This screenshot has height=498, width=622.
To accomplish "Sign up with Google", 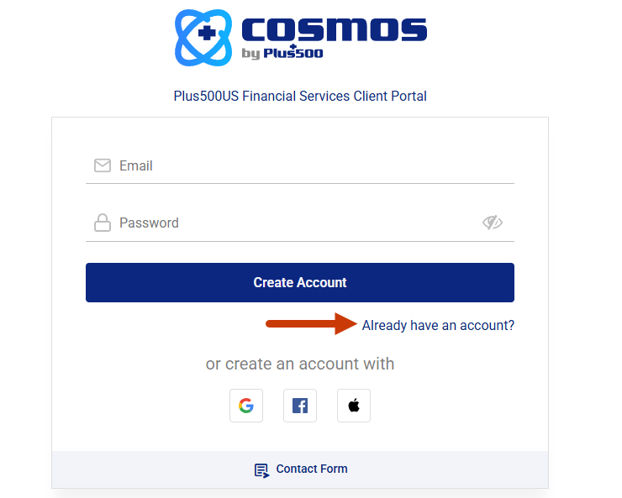I will pos(246,406).
